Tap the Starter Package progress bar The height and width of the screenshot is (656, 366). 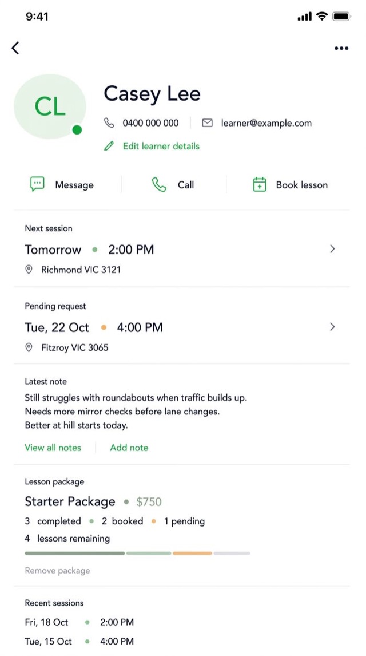tap(137, 553)
